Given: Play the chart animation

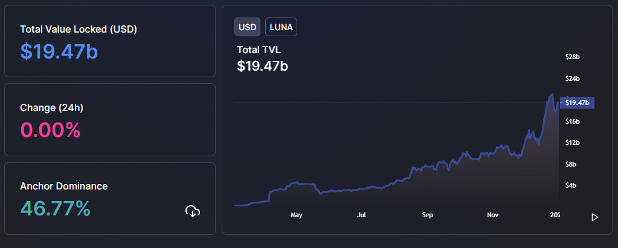Looking at the screenshot, I should pos(595,217).
